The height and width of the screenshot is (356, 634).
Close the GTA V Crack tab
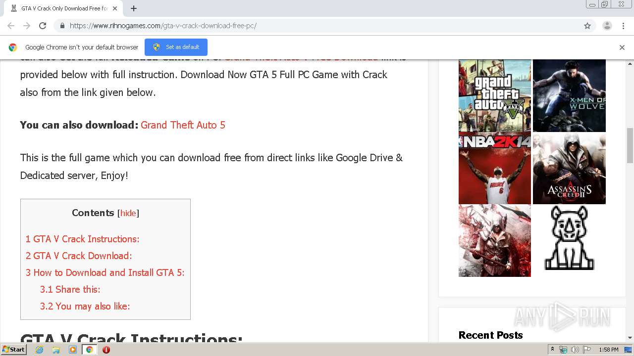(x=115, y=8)
